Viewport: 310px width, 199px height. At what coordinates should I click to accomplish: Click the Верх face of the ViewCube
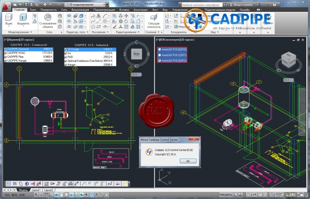pos(136,54)
